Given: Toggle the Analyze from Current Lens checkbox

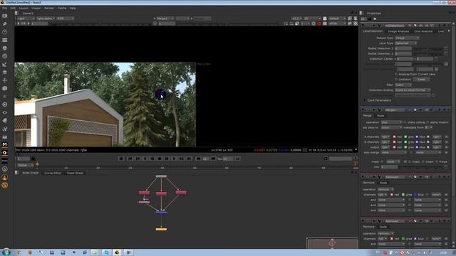Looking at the screenshot, I should coord(396,74).
